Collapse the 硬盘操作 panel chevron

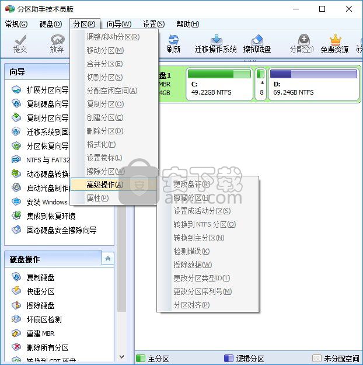tap(108, 258)
